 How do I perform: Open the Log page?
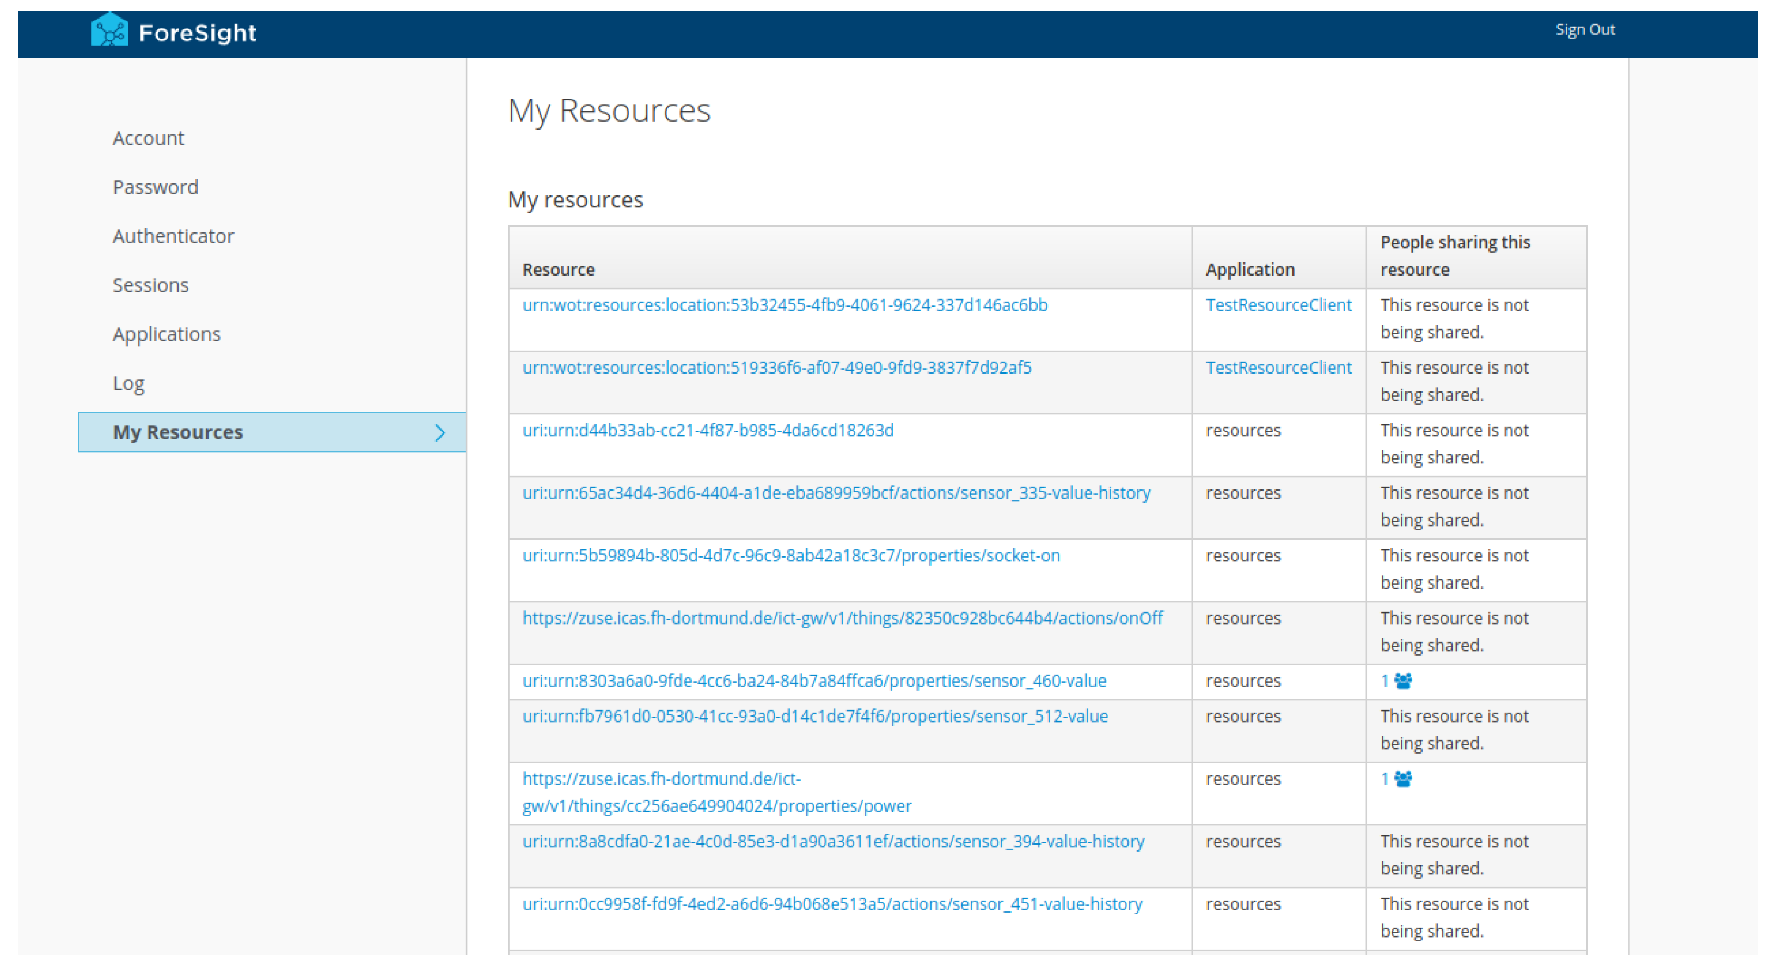(x=128, y=383)
